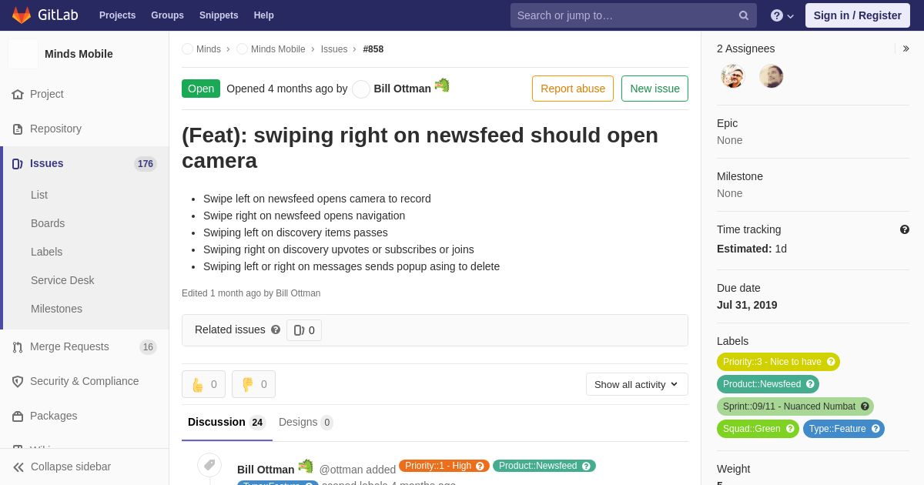Click the Merge Requests count badge 16

point(148,347)
